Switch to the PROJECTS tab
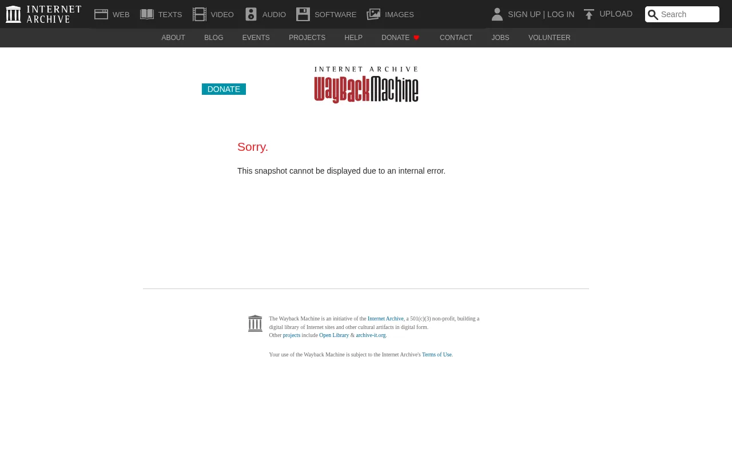 coord(307,38)
